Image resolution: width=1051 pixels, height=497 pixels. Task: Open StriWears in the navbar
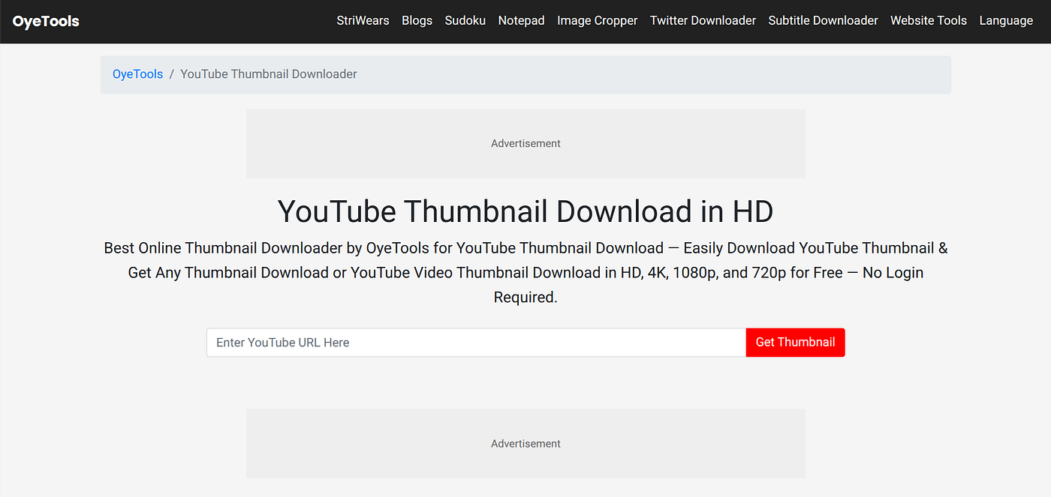(363, 21)
